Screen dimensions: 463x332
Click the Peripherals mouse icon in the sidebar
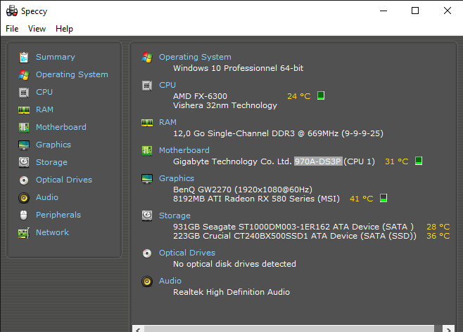pos(24,215)
